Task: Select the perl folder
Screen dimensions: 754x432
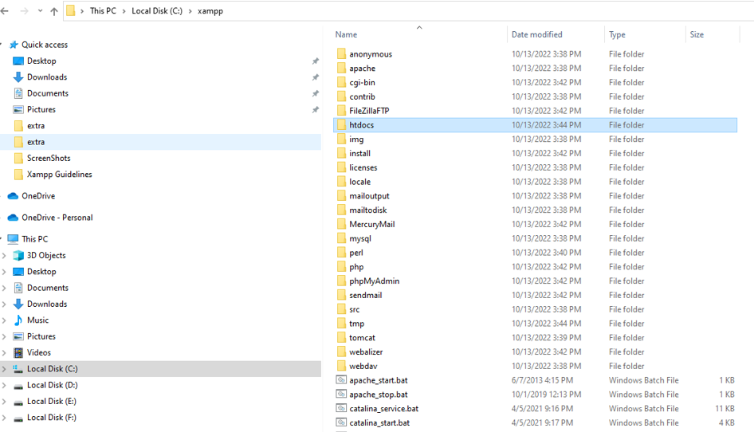Action: [x=355, y=253]
